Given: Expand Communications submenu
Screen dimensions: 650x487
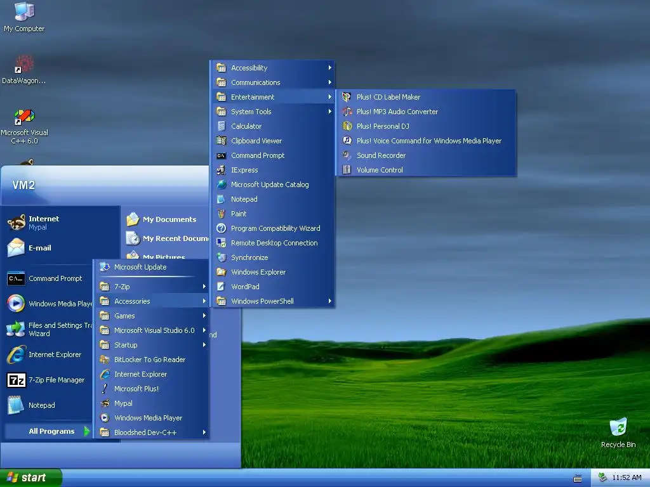Looking at the screenshot, I should pyautogui.click(x=274, y=82).
